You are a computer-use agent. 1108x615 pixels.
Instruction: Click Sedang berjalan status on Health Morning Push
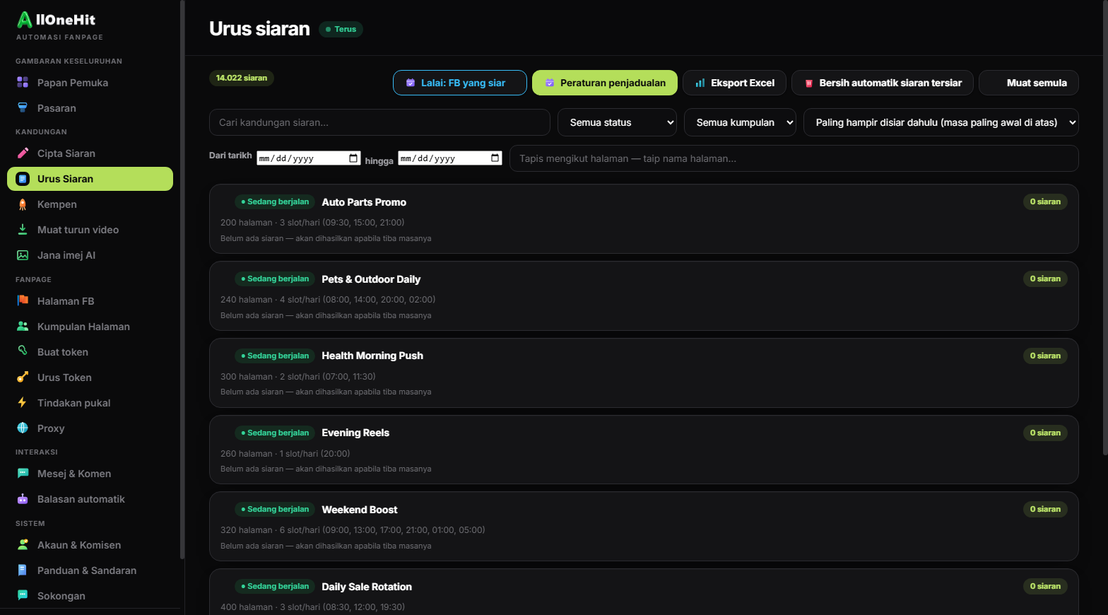tap(275, 356)
